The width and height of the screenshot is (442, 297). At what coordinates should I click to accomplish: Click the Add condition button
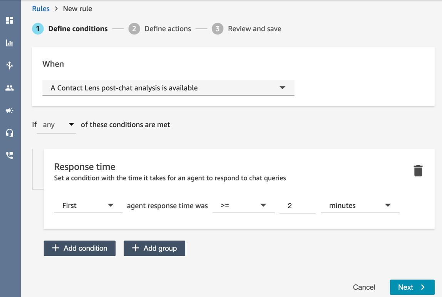80,248
